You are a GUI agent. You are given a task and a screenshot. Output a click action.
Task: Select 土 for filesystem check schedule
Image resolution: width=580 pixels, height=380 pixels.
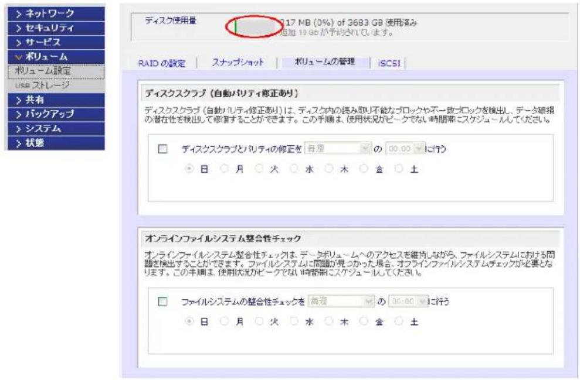point(399,321)
